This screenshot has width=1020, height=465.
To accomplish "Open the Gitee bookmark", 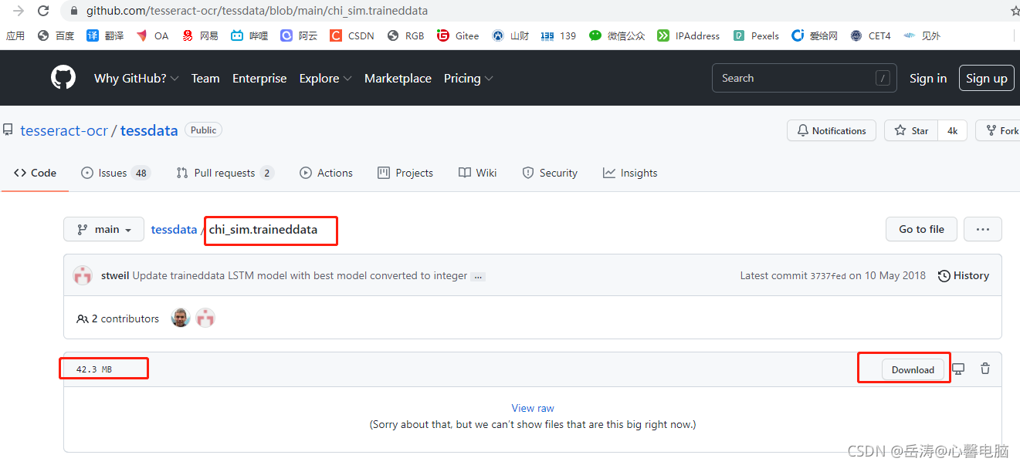I will point(458,35).
